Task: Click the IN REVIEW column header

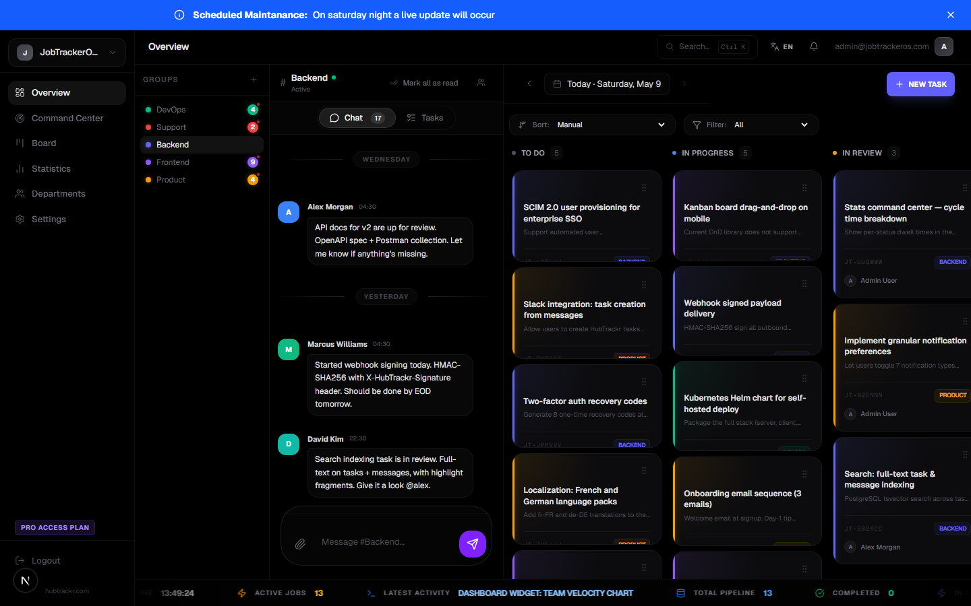Action: (x=862, y=153)
